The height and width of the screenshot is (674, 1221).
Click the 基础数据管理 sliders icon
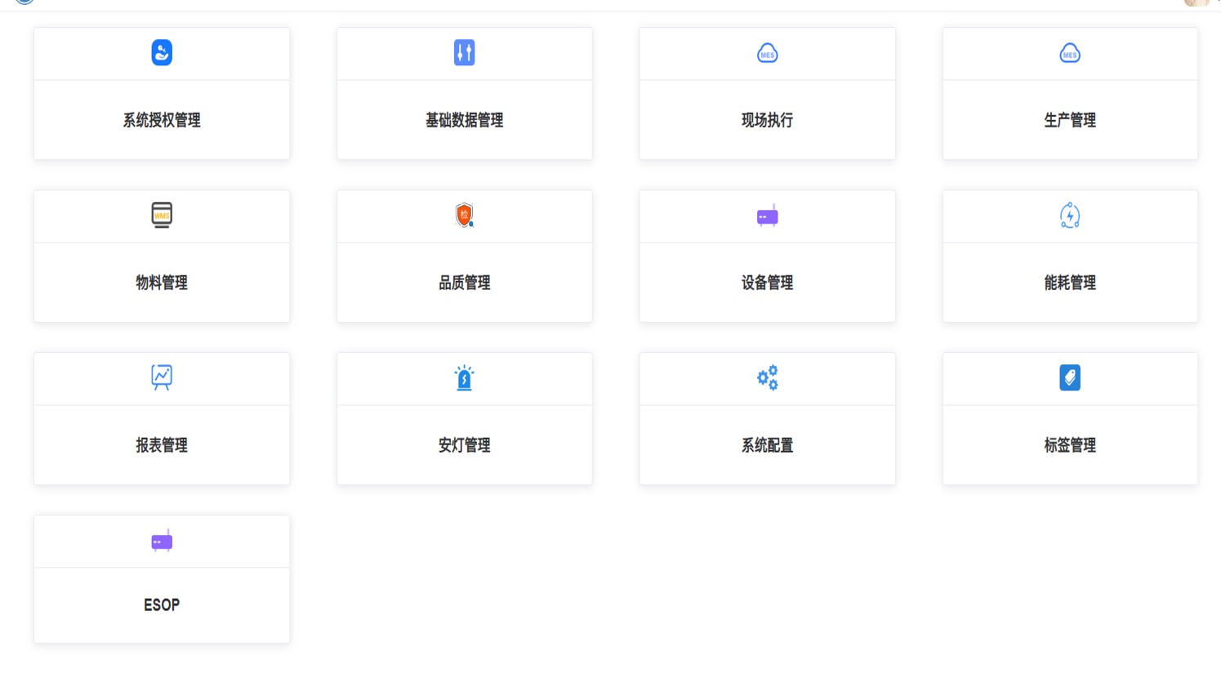coord(464,53)
